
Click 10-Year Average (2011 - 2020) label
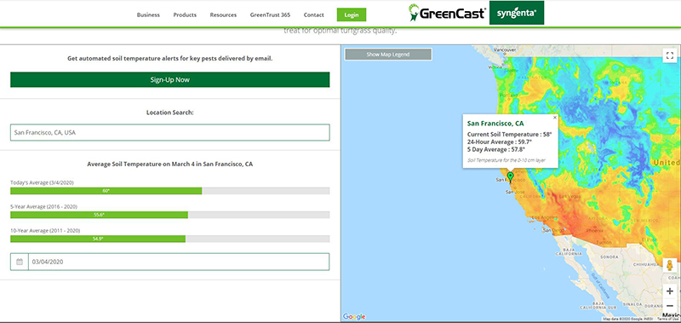pyautogui.click(x=45, y=230)
